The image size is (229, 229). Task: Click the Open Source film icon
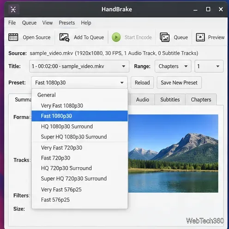[13, 37]
